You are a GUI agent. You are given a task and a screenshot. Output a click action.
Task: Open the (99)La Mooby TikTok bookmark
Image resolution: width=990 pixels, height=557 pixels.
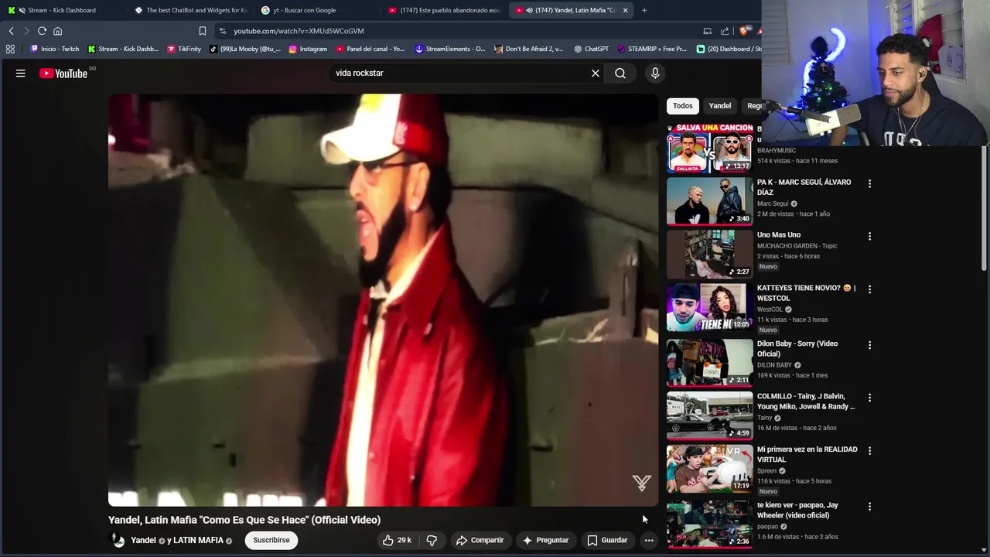pyautogui.click(x=245, y=49)
